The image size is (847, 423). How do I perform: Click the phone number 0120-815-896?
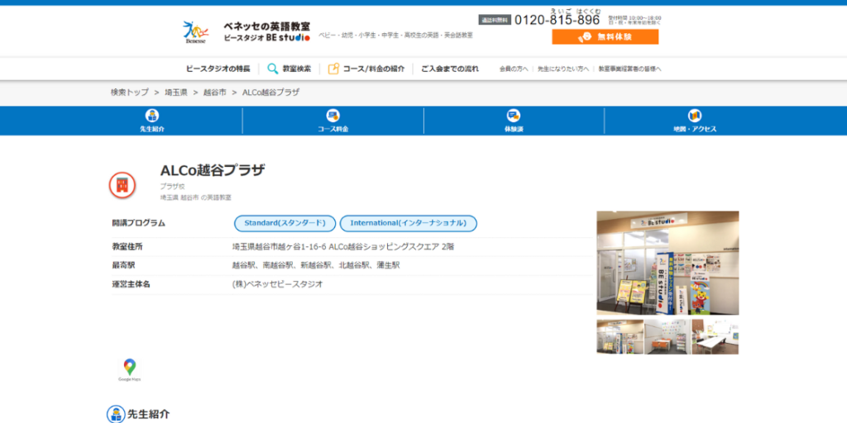tap(557, 20)
